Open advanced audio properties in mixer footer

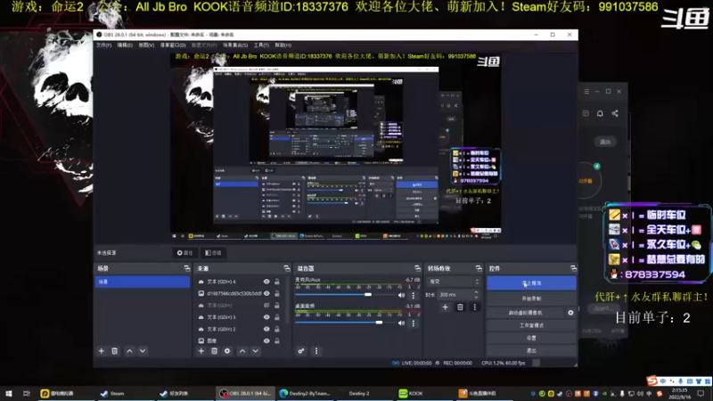pos(301,351)
